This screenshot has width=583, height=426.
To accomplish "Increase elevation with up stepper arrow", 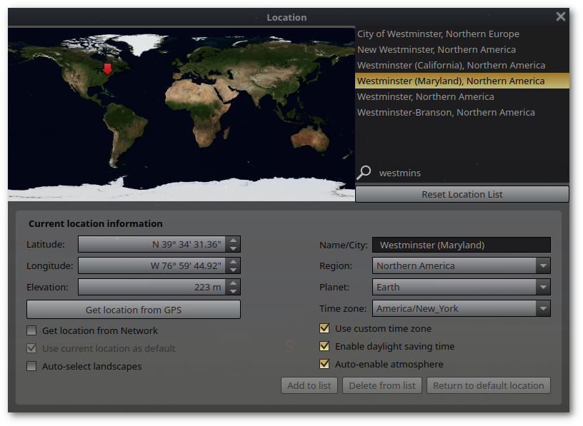I will coord(233,283).
